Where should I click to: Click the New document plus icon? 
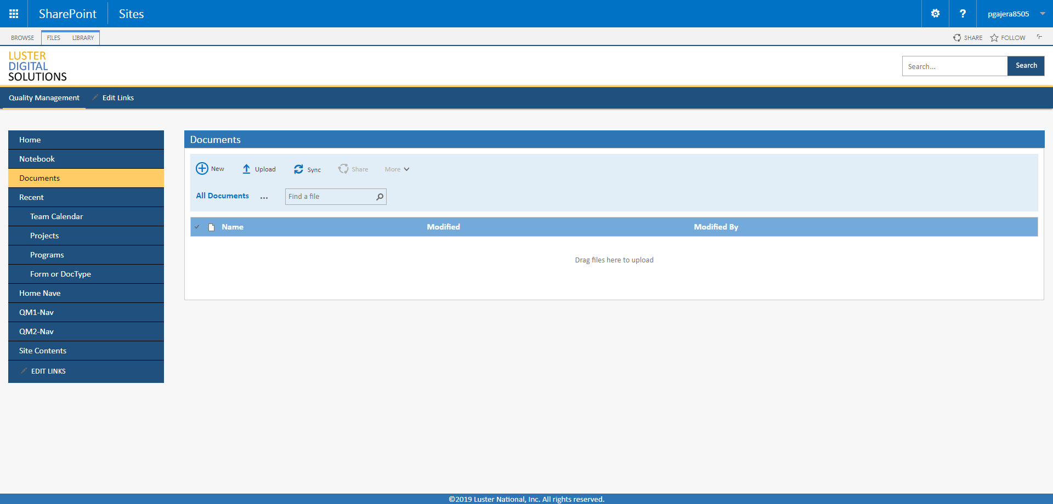coord(202,168)
